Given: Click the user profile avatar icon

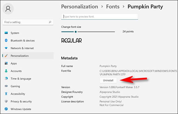Looking at the screenshot, I should tap(8, 9).
